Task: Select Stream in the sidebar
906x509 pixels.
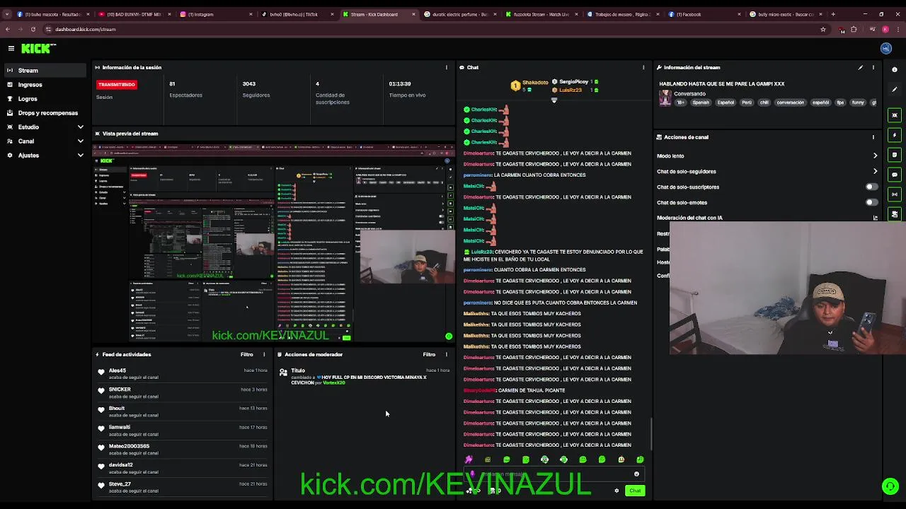Action: click(44, 70)
